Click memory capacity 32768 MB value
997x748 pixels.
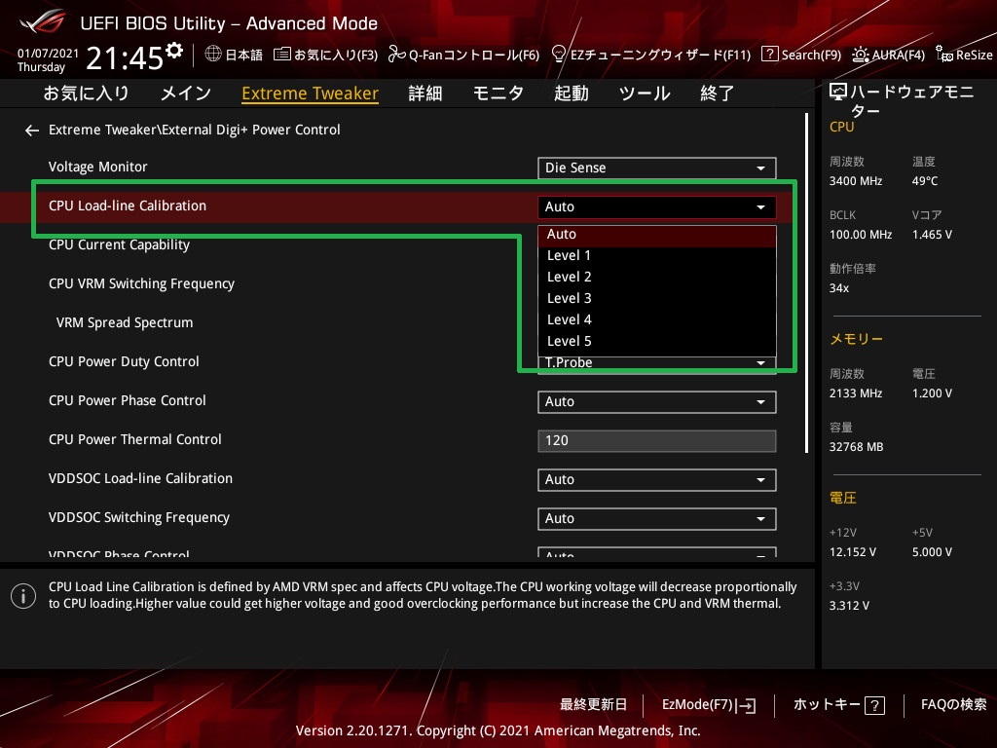[x=856, y=447]
